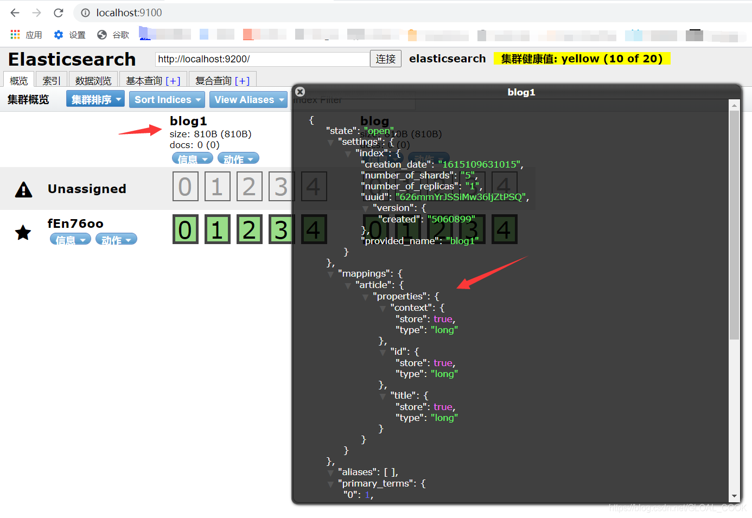Click the star icon of node fEn76oo
The height and width of the screenshot is (518, 752).
tap(23, 233)
